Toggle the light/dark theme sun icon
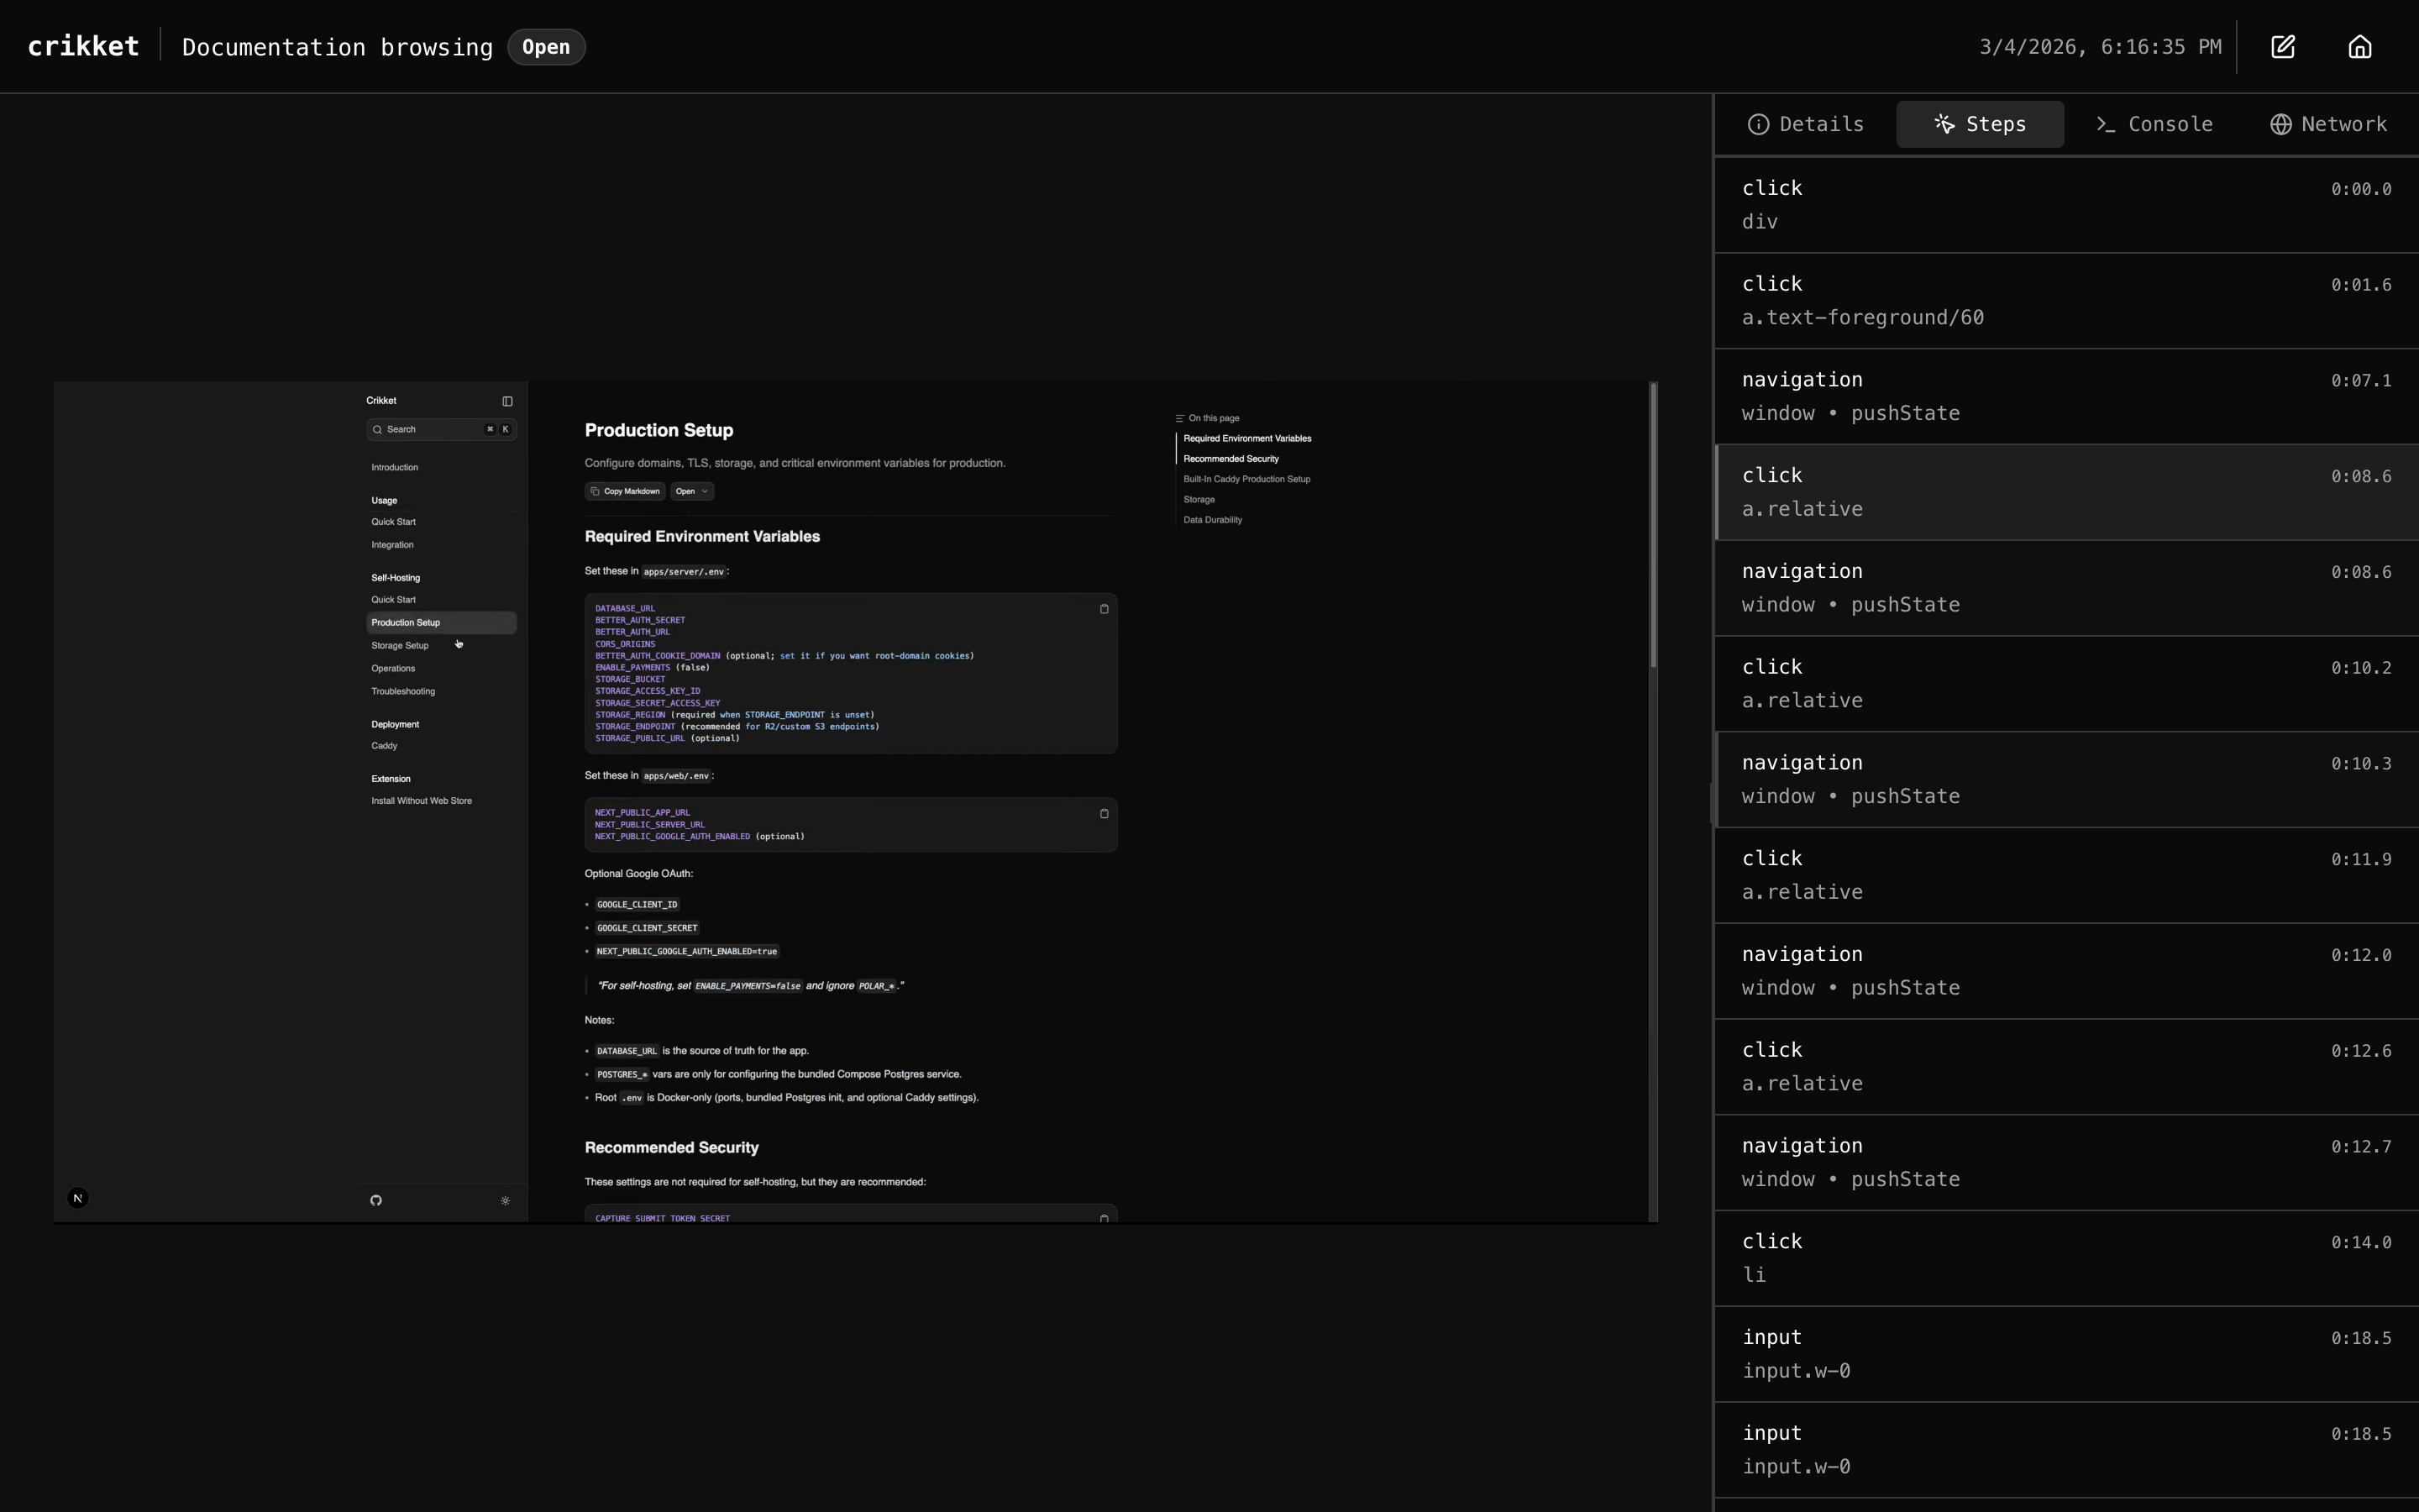Viewport: 2419px width, 1512px height. pyautogui.click(x=505, y=1200)
